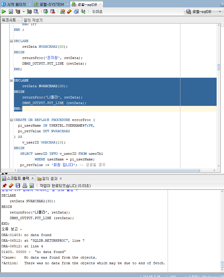Close the 로컬-sqlDB tab
Image resolution: width=224 pixels, height=277 pixels.
point(100,4)
